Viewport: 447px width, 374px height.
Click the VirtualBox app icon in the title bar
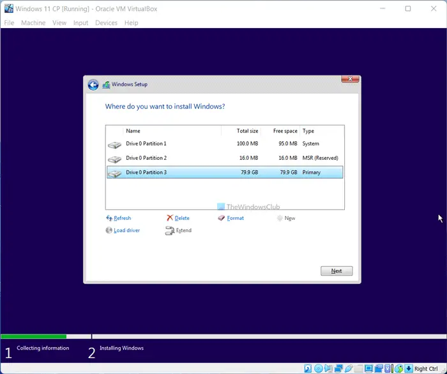pyautogui.click(x=8, y=8)
